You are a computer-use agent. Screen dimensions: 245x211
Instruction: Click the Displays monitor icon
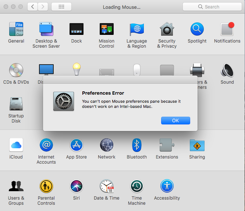[x=46, y=70]
